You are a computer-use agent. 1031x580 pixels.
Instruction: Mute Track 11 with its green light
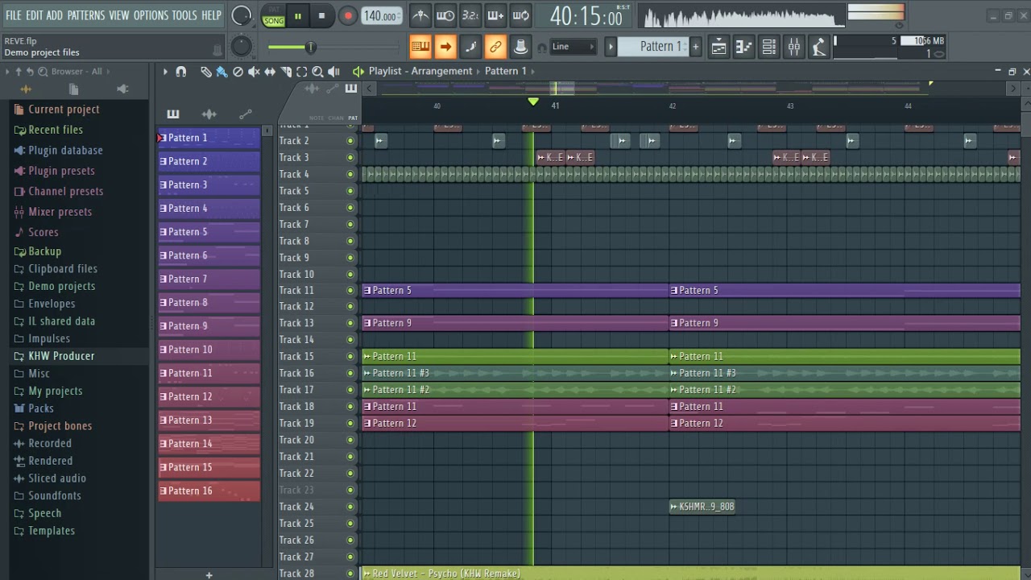pos(350,291)
